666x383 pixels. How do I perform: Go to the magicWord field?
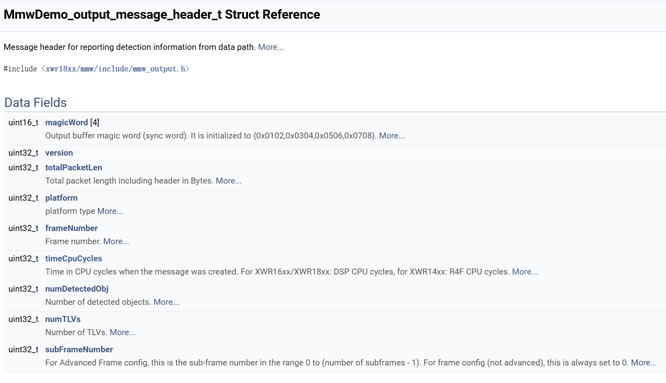pos(66,122)
